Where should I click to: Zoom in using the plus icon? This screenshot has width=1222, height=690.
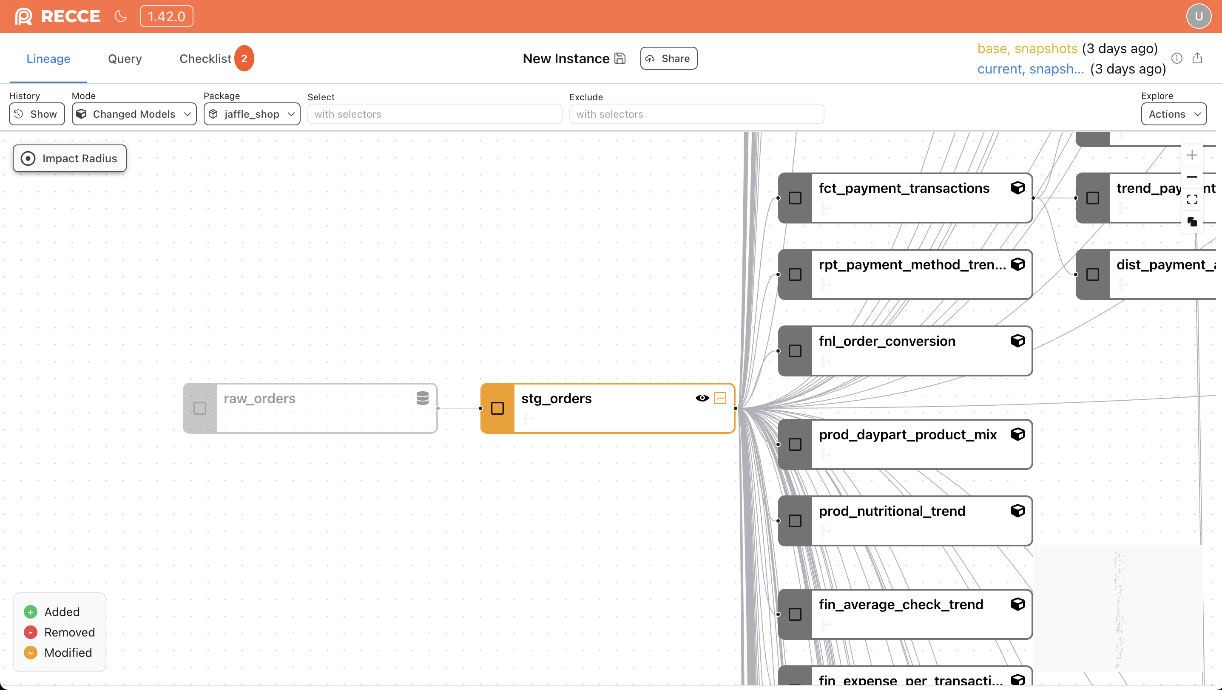pos(1193,155)
